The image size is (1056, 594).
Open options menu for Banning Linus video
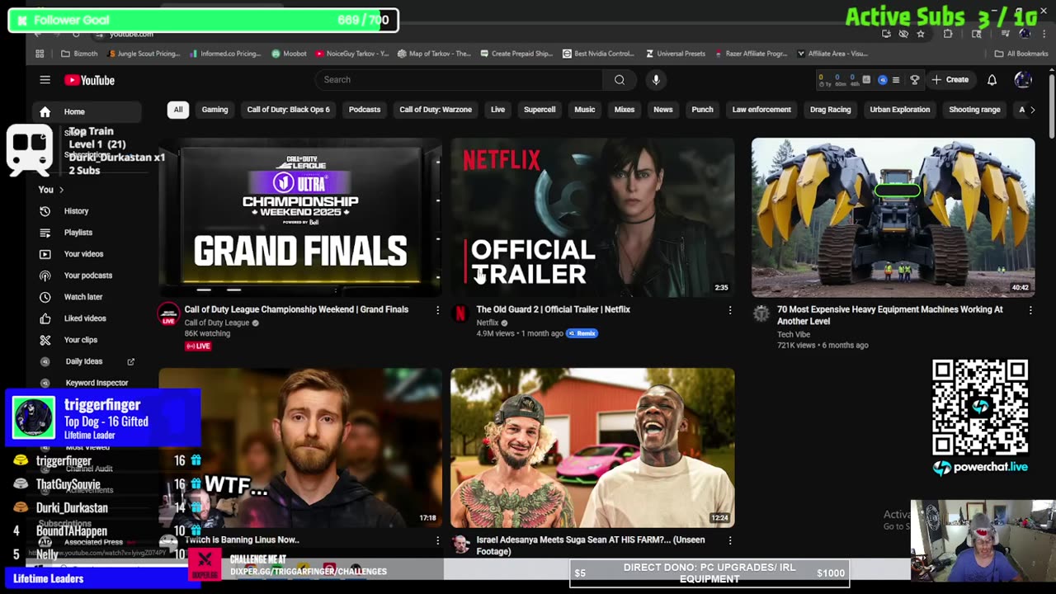tap(438, 540)
